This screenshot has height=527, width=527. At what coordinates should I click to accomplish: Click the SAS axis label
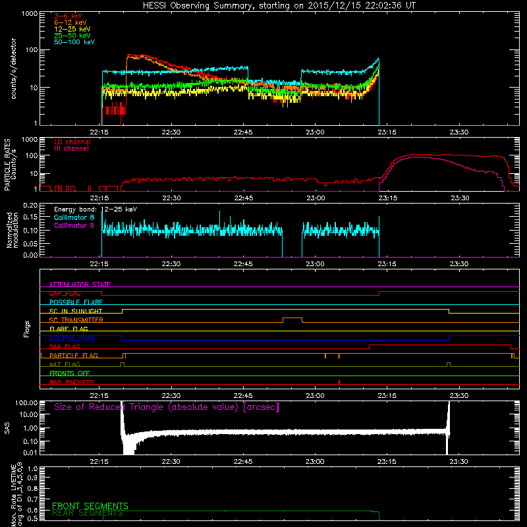[7, 428]
